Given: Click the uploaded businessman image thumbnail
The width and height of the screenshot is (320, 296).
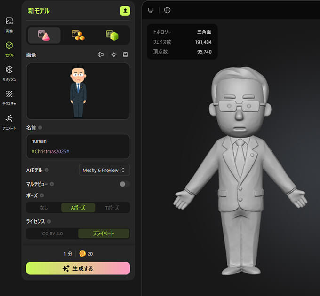Looking at the screenshot, I should (78, 91).
